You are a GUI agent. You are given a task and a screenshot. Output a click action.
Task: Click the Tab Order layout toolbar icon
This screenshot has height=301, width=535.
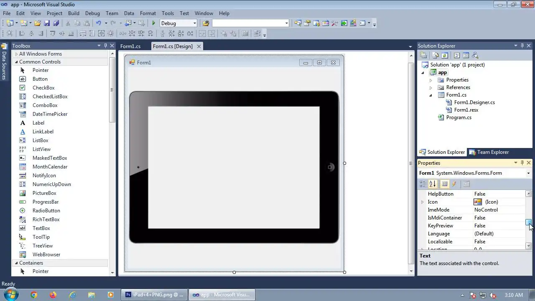tap(257, 34)
